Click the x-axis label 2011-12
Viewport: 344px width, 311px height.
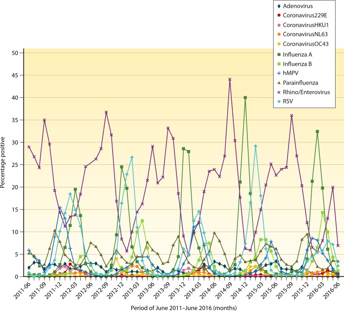pyautogui.click(x=54, y=290)
